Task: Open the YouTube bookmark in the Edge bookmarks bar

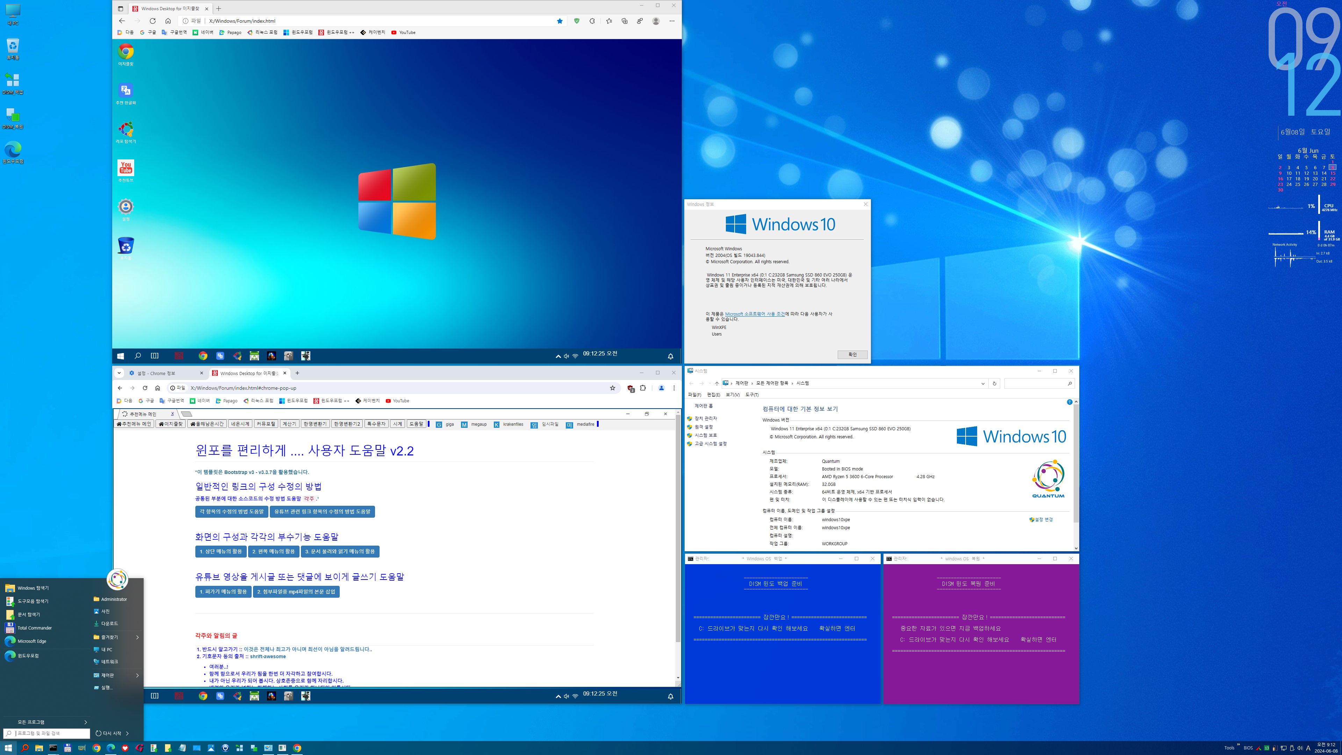Action: (x=403, y=32)
